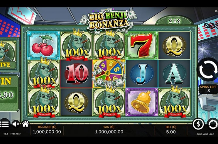Click the cherries symbol

pyautogui.click(x=44, y=45)
